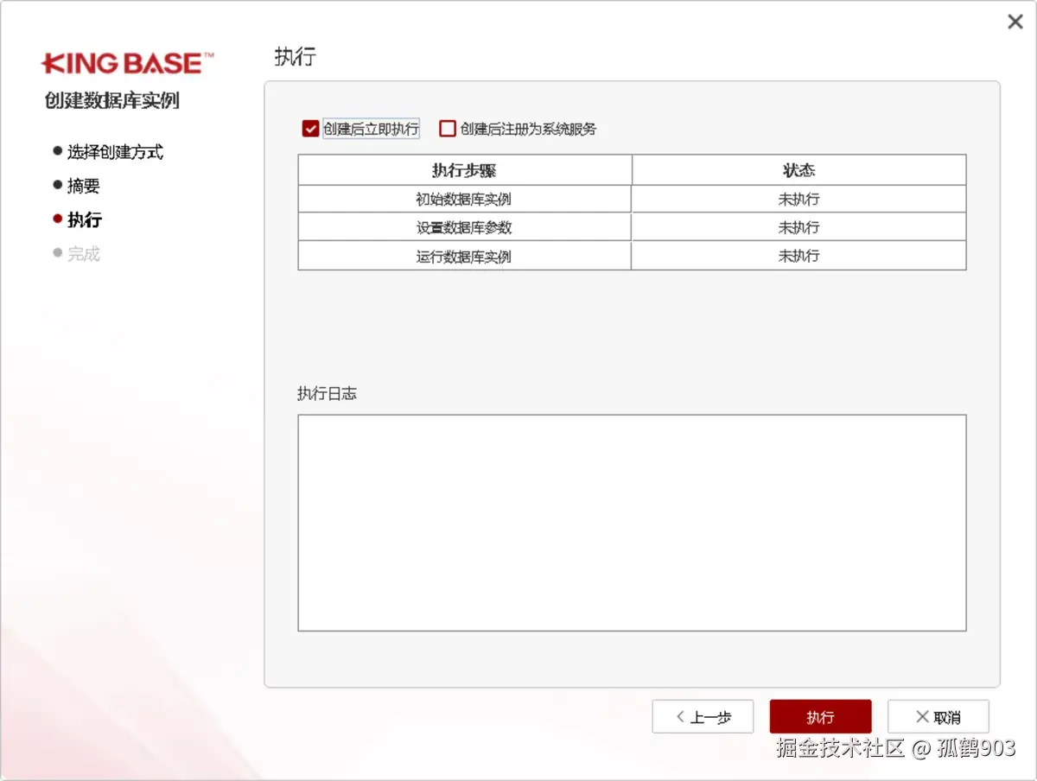Image resolution: width=1037 pixels, height=781 pixels.
Task: Select 选择创建方式 step in sidebar
Action: [x=115, y=152]
